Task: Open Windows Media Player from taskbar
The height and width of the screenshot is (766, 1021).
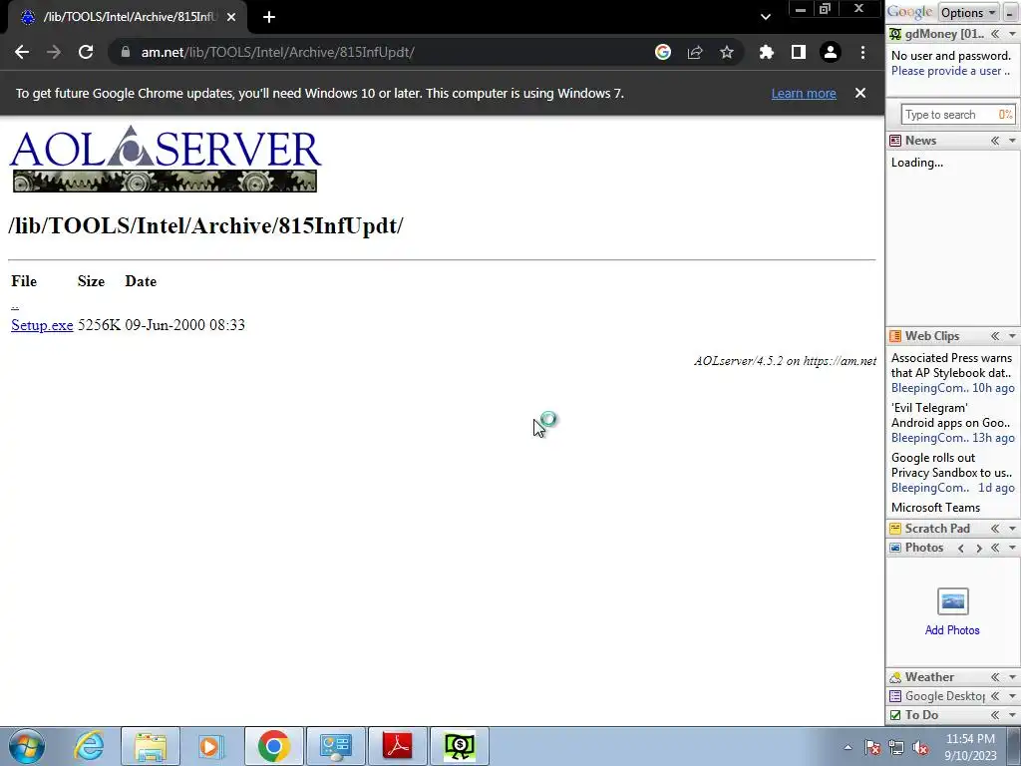Action: tap(211, 746)
